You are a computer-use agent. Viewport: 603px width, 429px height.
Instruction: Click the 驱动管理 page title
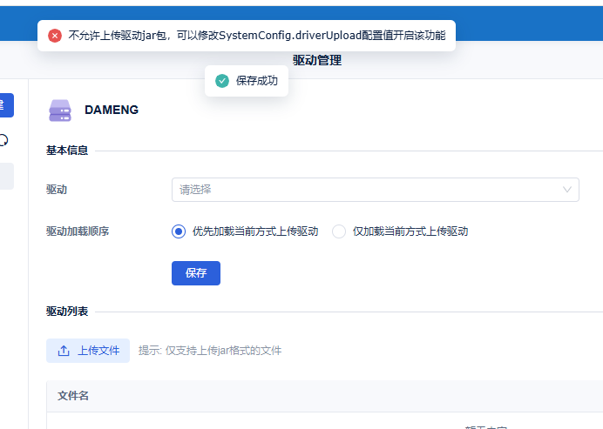point(317,60)
